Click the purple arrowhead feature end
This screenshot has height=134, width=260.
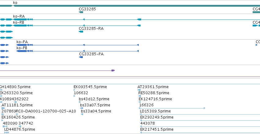pyautogui.click(x=113, y=70)
